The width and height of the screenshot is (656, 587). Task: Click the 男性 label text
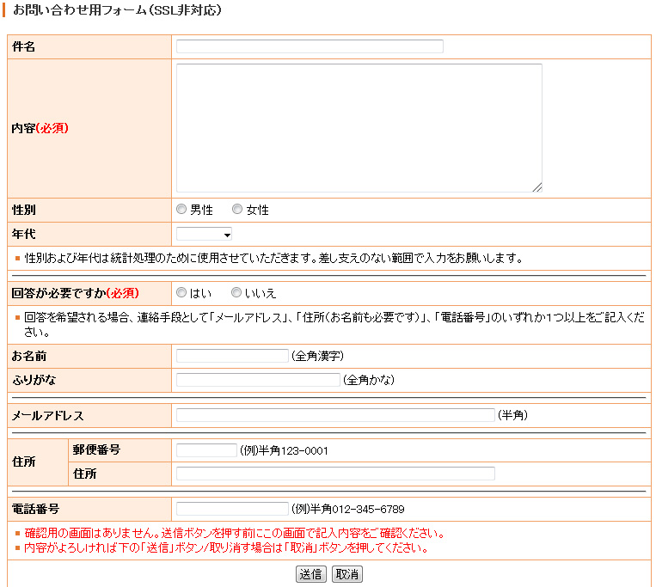(202, 210)
